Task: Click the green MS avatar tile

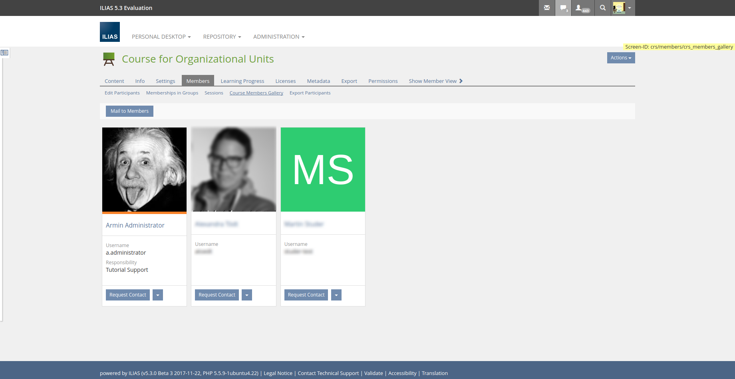Action: (x=323, y=169)
